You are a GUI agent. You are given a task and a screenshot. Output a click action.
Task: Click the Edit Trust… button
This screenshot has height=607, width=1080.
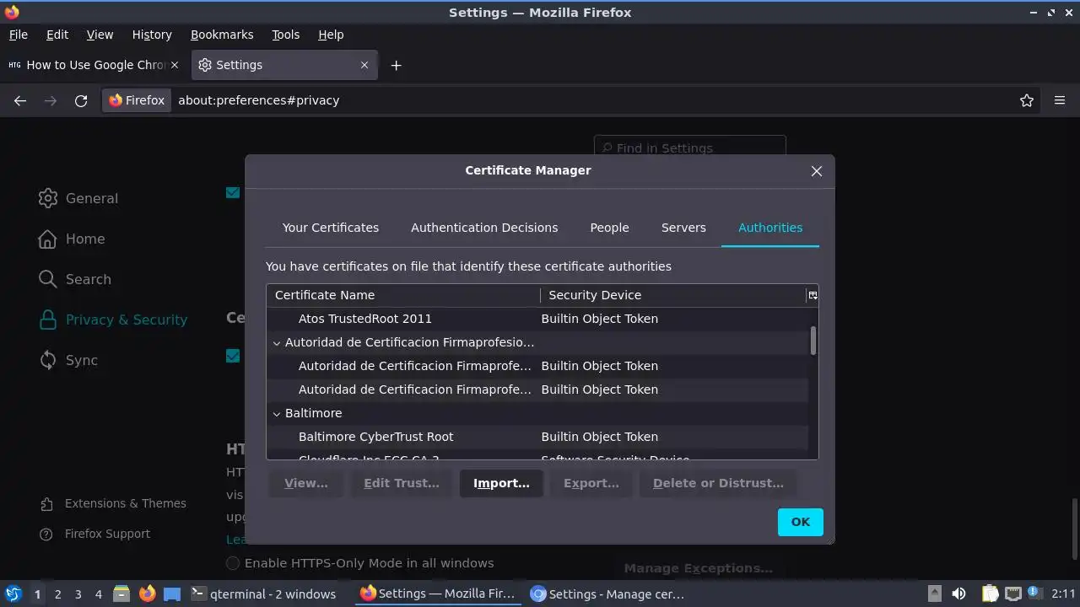(x=402, y=483)
